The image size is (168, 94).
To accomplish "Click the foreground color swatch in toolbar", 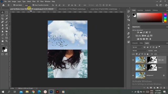I will pyautogui.click(x=3, y=48).
